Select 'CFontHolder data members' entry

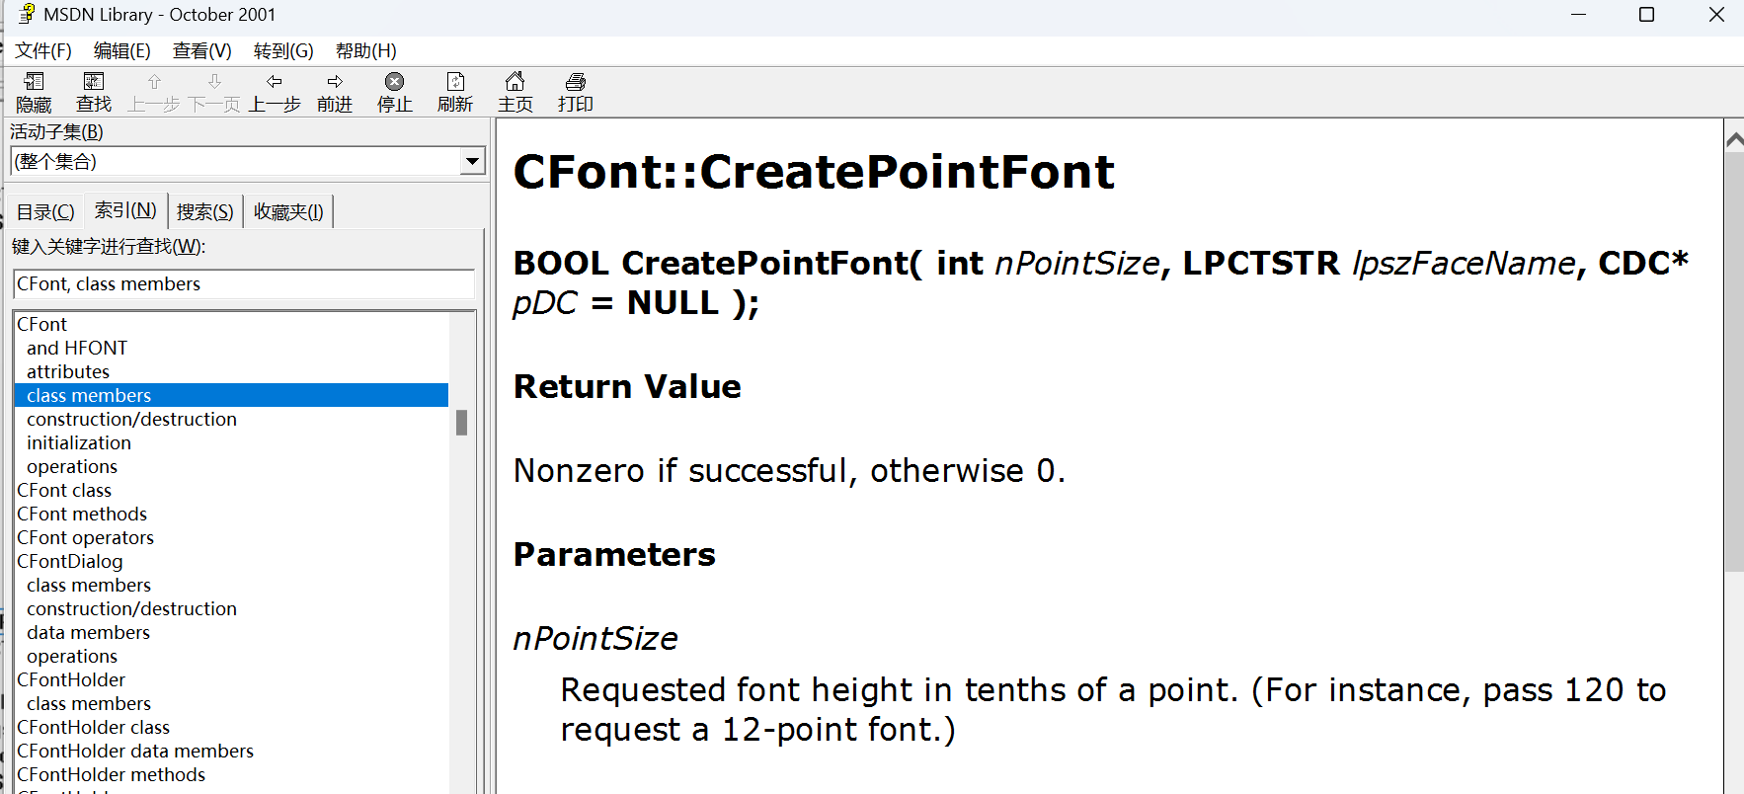click(135, 751)
